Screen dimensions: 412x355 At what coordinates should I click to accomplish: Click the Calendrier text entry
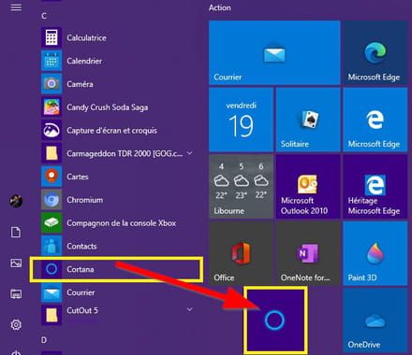click(84, 61)
